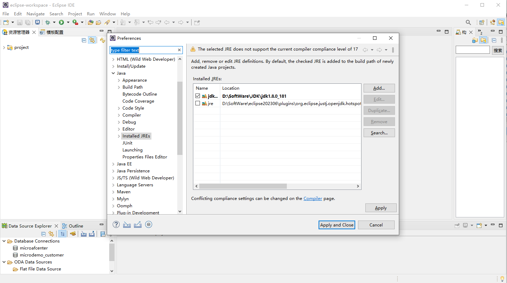This screenshot has width=507, height=283.
Task: Switch to the Outline tab
Action: pyautogui.click(x=76, y=226)
